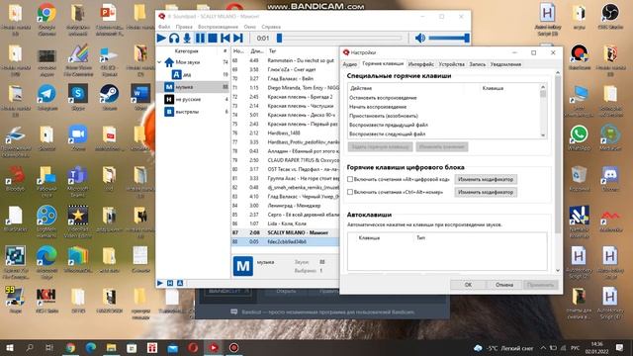Screen dimensions: 633x356
Task: Mute via the speaker icon
Action: [x=419, y=38]
